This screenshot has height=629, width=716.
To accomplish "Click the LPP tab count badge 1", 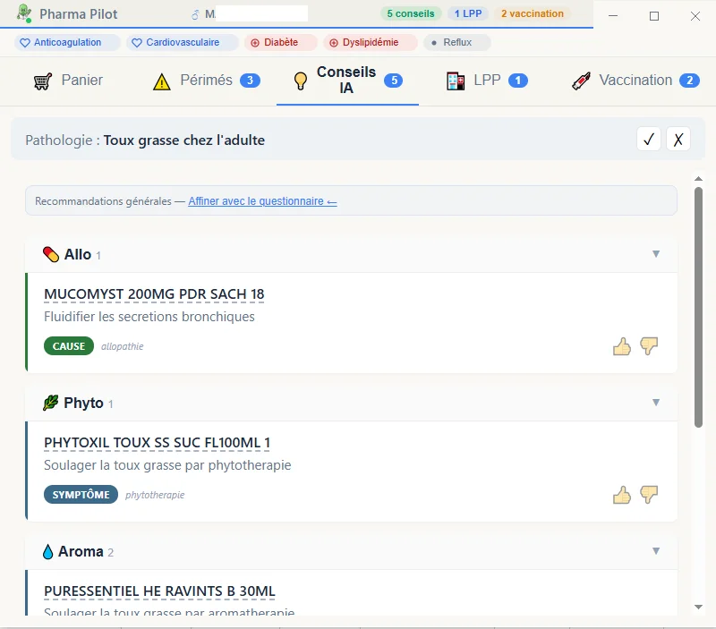I will coord(518,81).
